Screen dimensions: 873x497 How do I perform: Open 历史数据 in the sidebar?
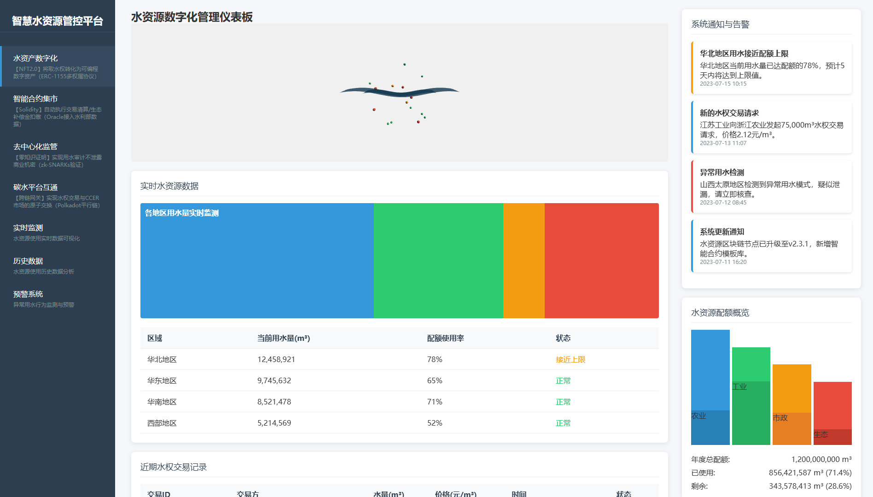58,265
